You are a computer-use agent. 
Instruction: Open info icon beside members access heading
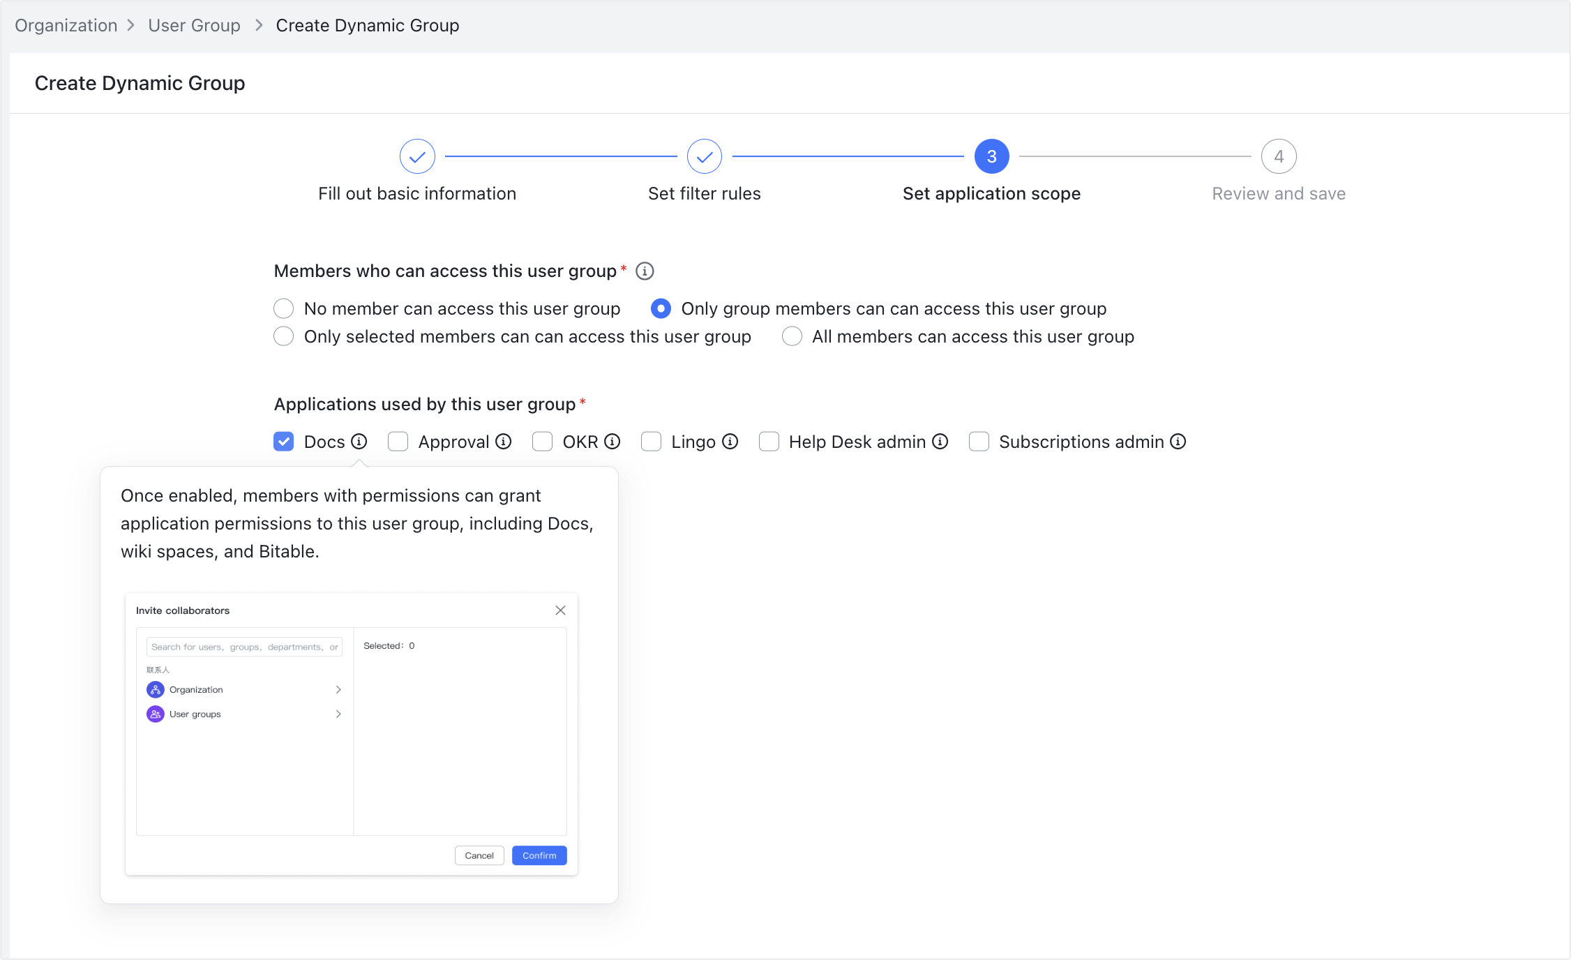(645, 271)
